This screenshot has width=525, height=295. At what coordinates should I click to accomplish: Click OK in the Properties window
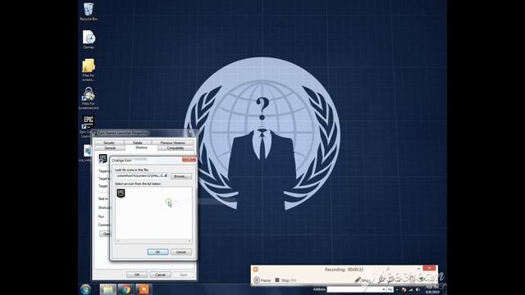click(x=137, y=275)
